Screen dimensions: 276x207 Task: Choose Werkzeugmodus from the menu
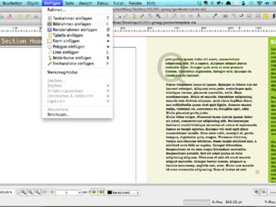click(78, 72)
